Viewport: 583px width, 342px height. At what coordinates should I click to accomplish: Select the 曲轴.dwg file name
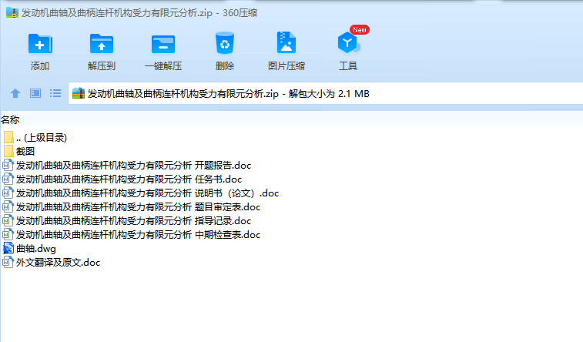[36, 249]
